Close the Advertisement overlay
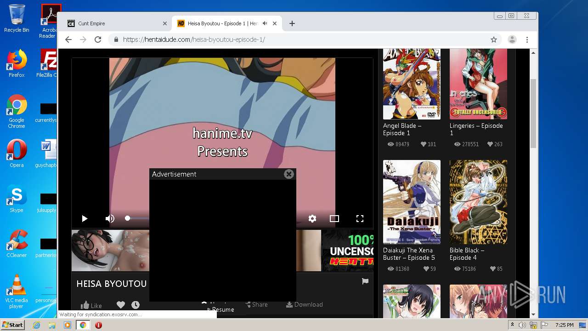Image resolution: width=588 pixels, height=331 pixels. tap(289, 174)
